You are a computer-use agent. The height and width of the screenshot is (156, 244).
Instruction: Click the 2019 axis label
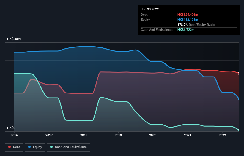tap(118, 135)
